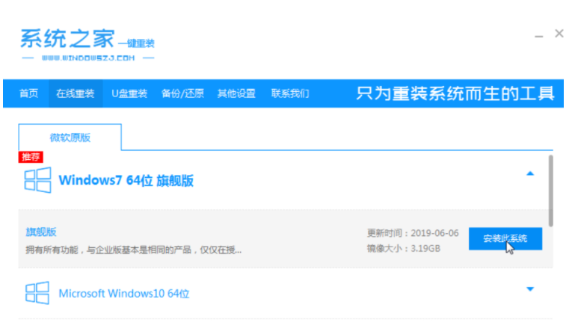Switch to the 微软原版 tab
Image resolution: width=569 pixels, height=331 pixels.
[x=70, y=137]
